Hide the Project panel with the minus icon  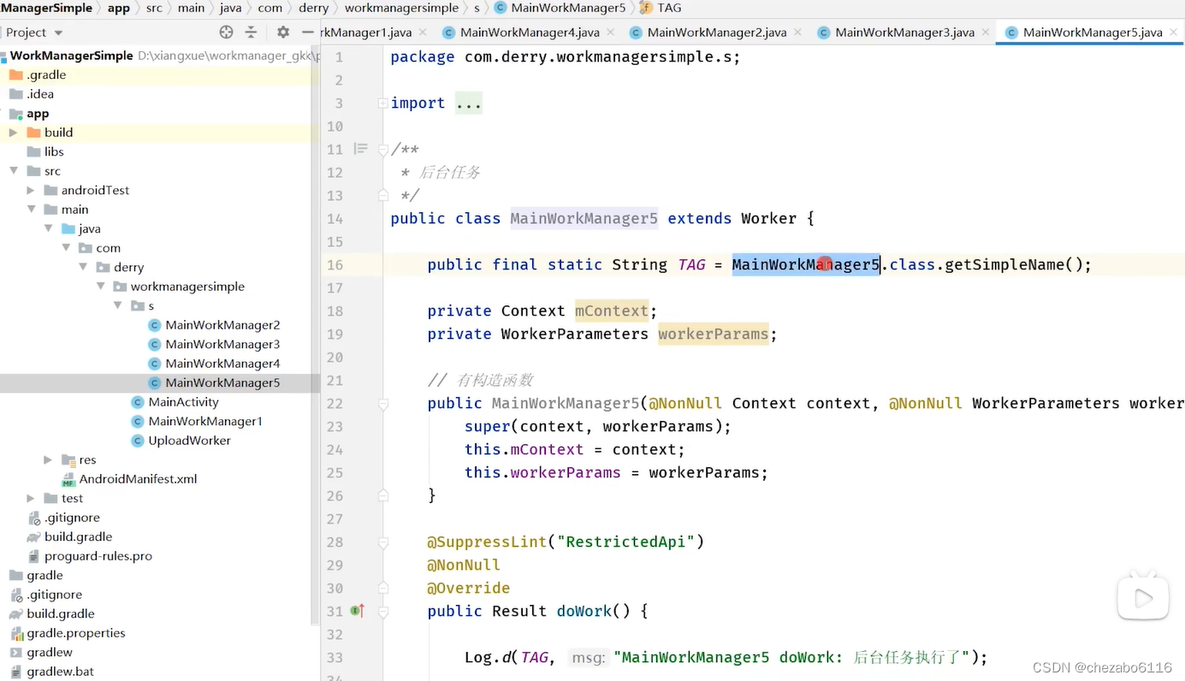(308, 31)
